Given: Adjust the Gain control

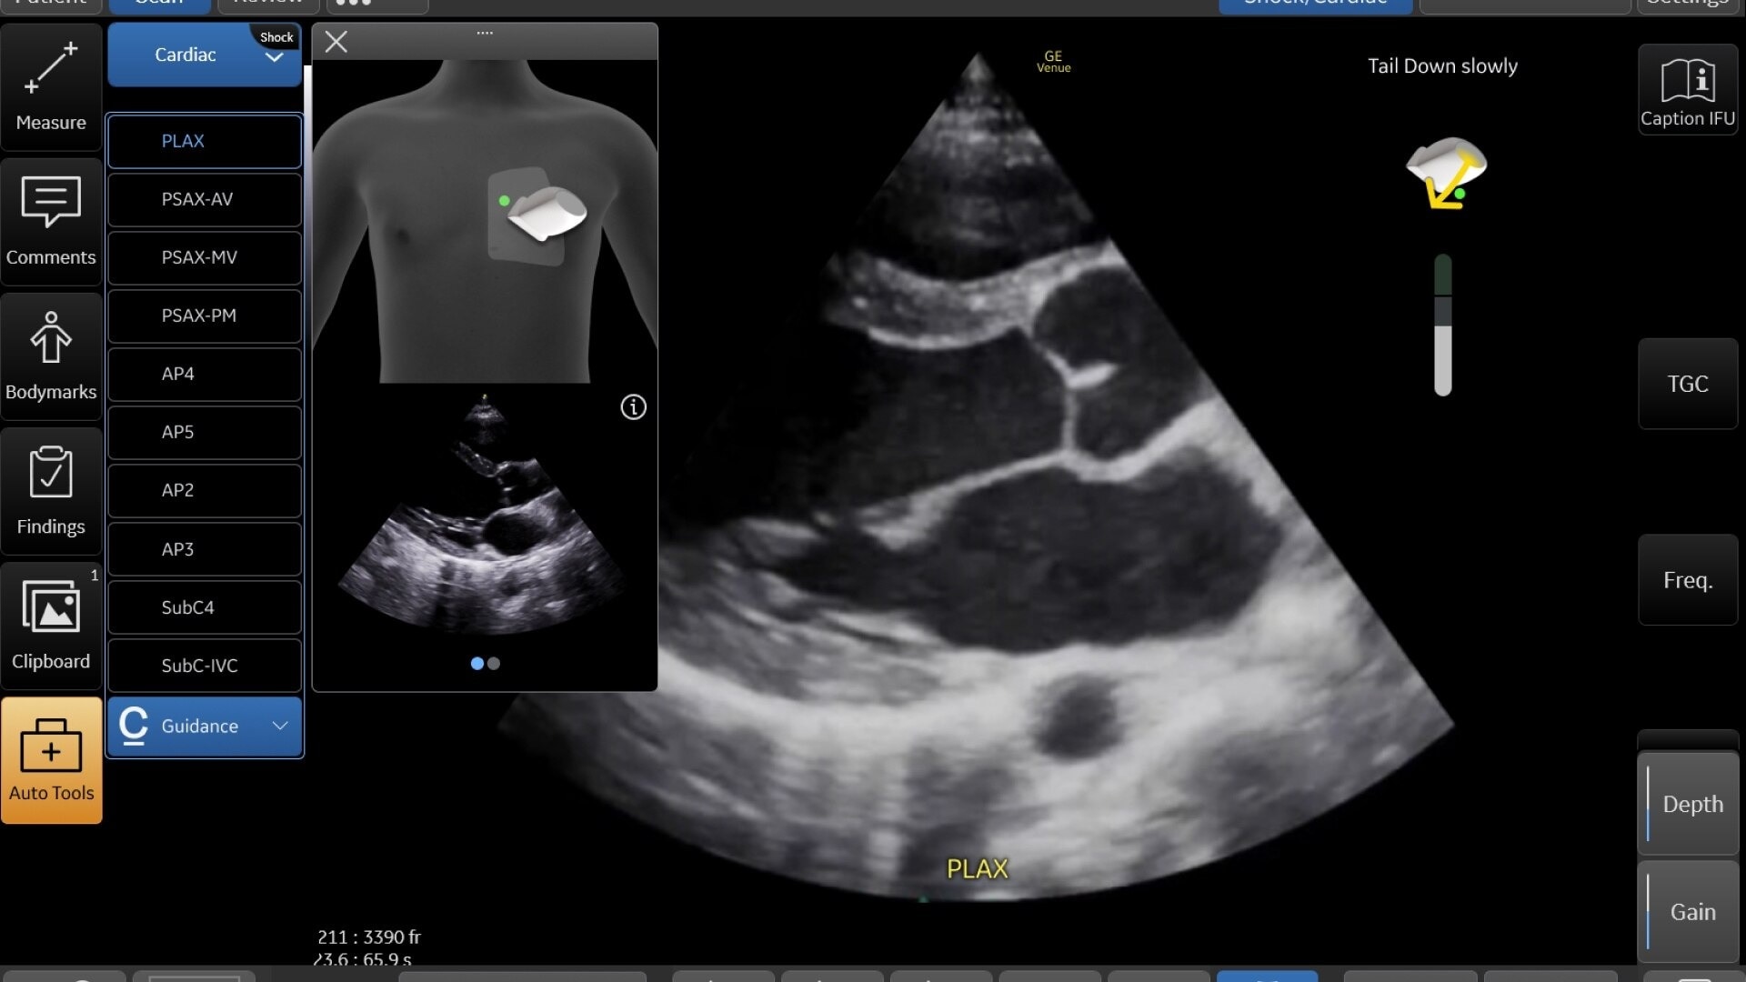Looking at the screenshot, I should pos(1690,911).
